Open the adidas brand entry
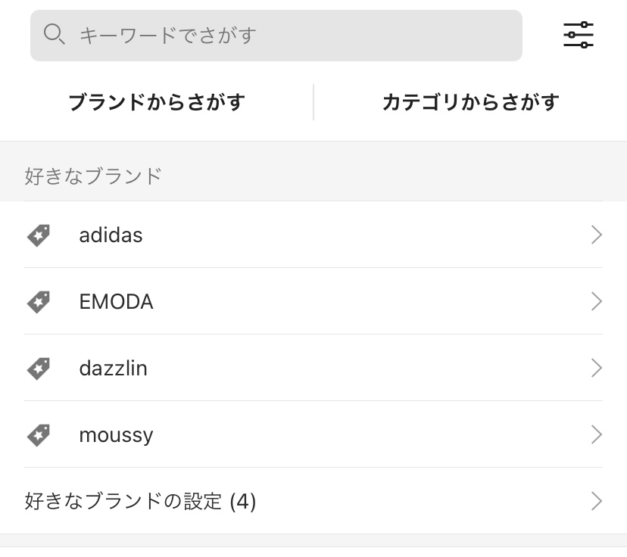 coord(313,235)
